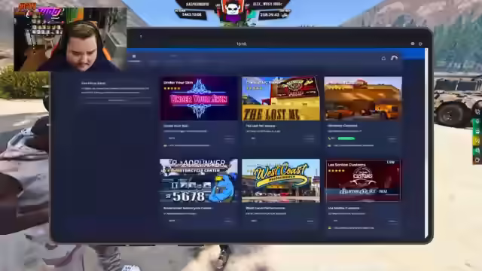The height and width of the screenshot is (271, 482).
Task: Click the sidebar panel heading text on the left
Action: (93, 83)
